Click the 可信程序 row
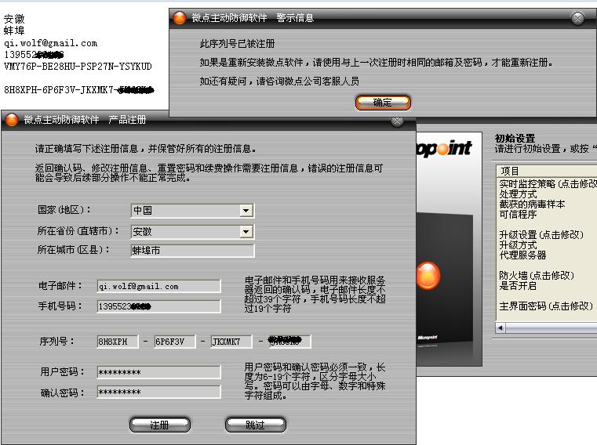The width and height of the screenshot is (597, 445). [519, 215]
